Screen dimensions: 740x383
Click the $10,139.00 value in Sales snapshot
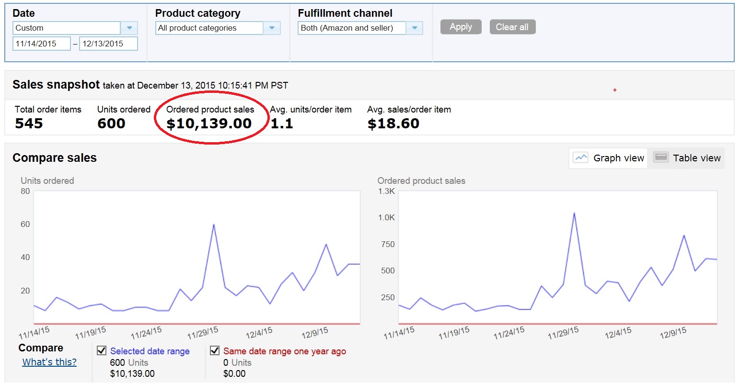(209, 124)
